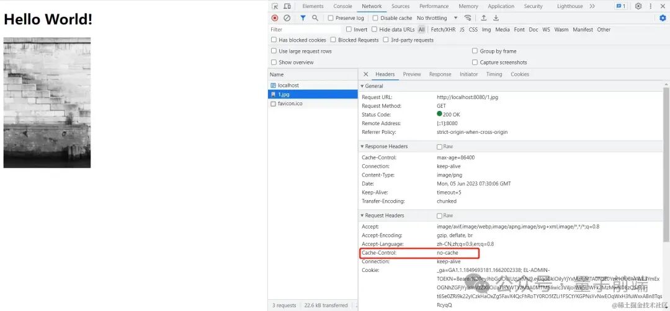Switch to the Elements tab
The image size is (670, 311).
coord(313,6)
